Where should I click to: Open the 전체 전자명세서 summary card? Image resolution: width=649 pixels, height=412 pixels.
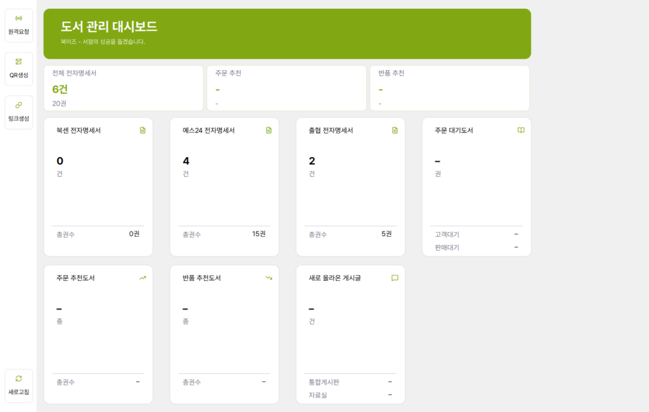(x=123, y=88)
